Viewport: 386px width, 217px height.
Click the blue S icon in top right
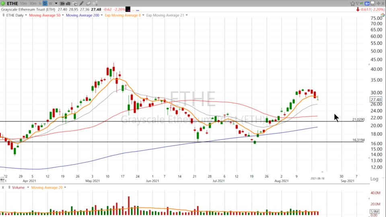[x=367, y=4]
